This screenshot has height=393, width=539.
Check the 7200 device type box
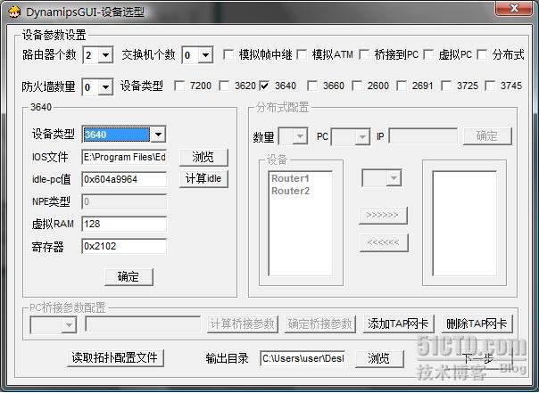click(179, 86)
